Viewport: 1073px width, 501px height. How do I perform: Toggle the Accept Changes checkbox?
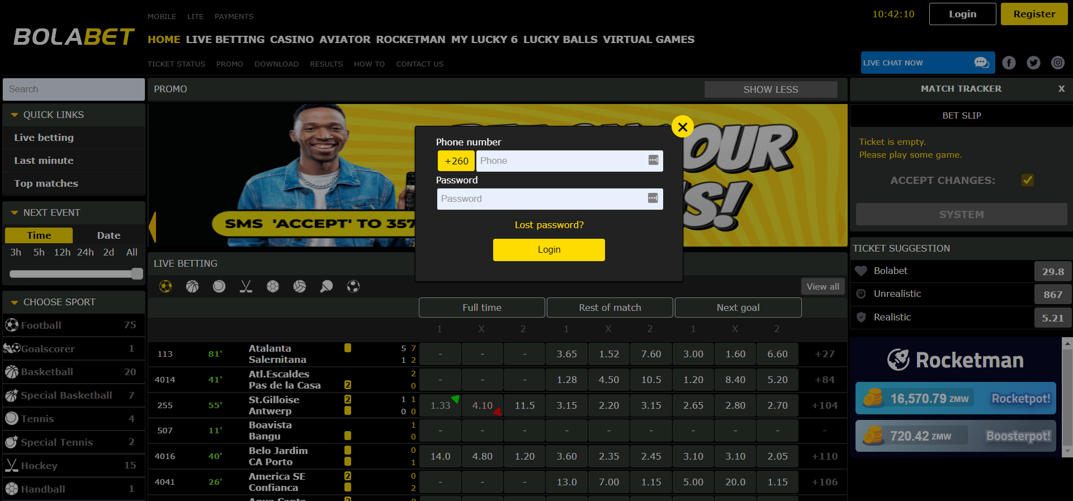click(1028, 180)
